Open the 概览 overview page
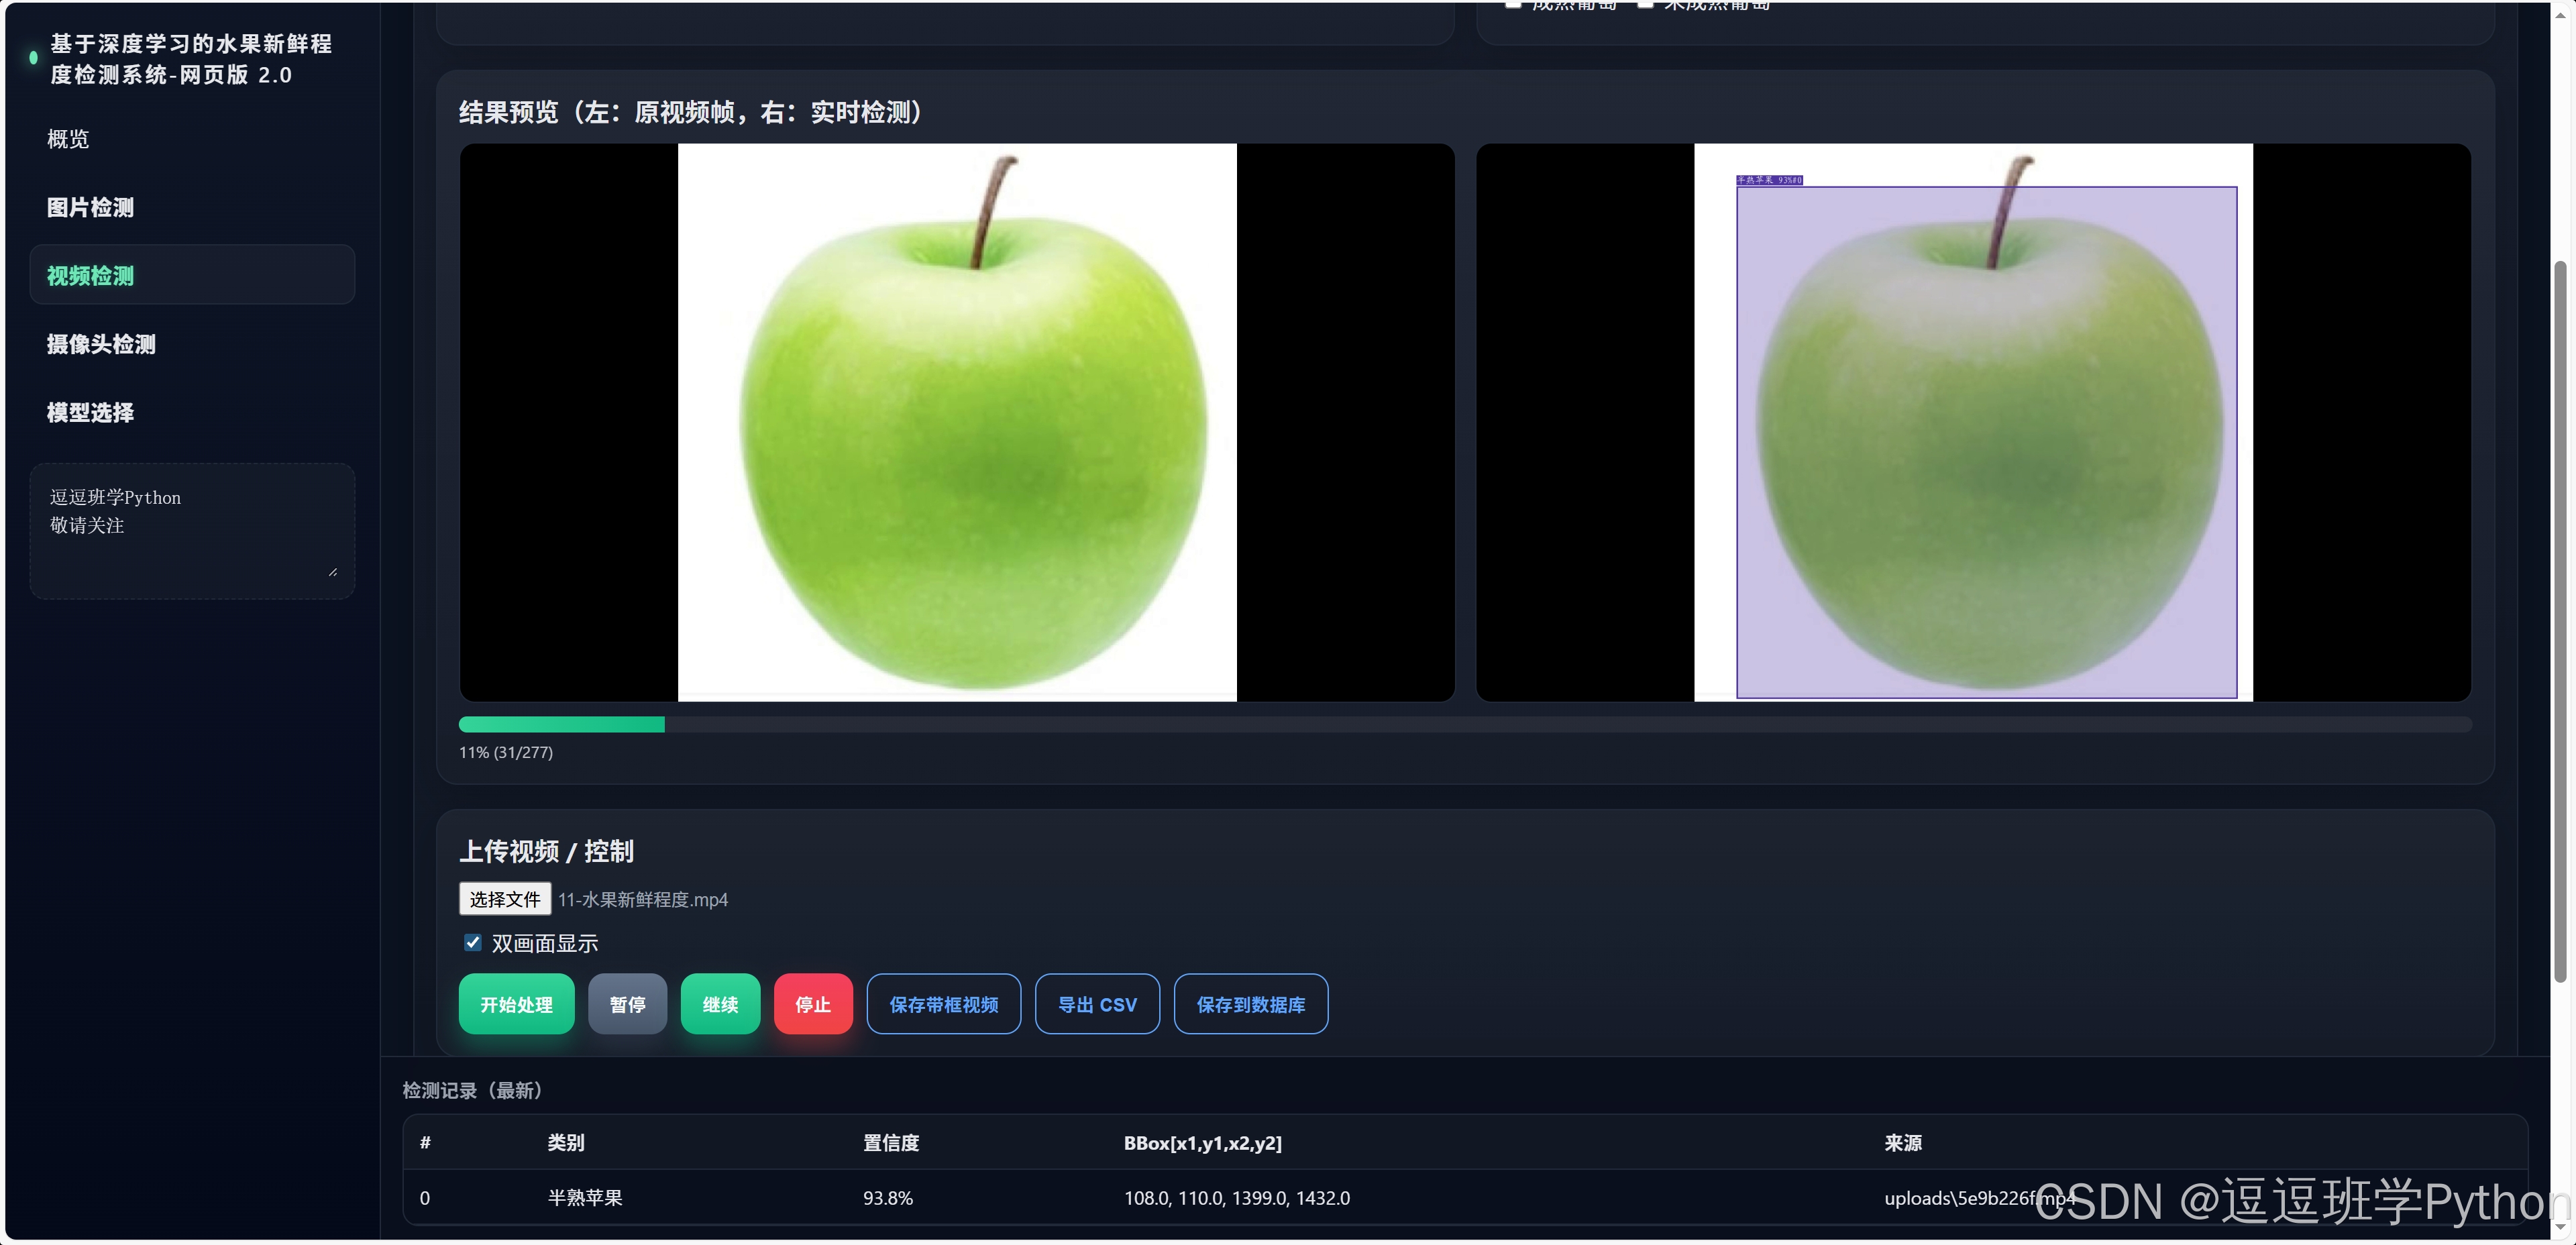The width and height of the screenshot is (2576, 1245). [x=68, y=139]
